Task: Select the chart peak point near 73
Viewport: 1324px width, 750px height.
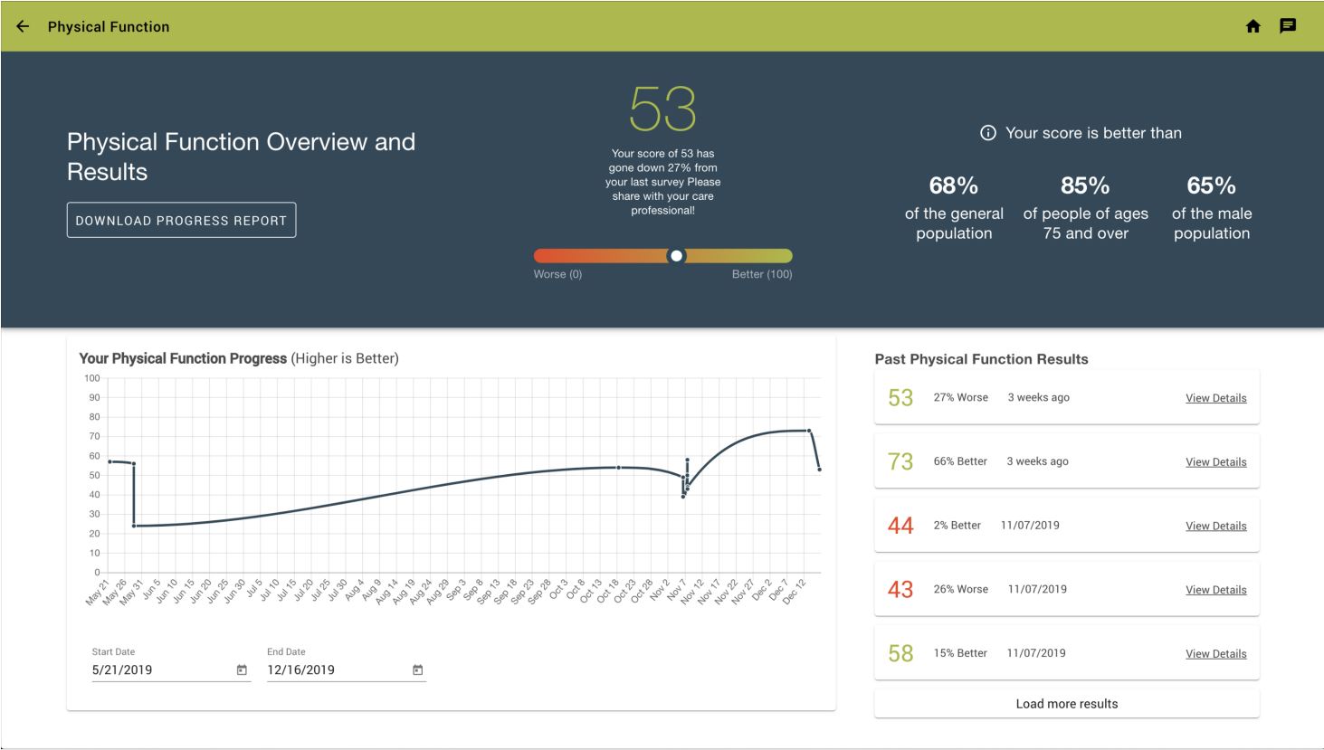Action: coord(808,431)
